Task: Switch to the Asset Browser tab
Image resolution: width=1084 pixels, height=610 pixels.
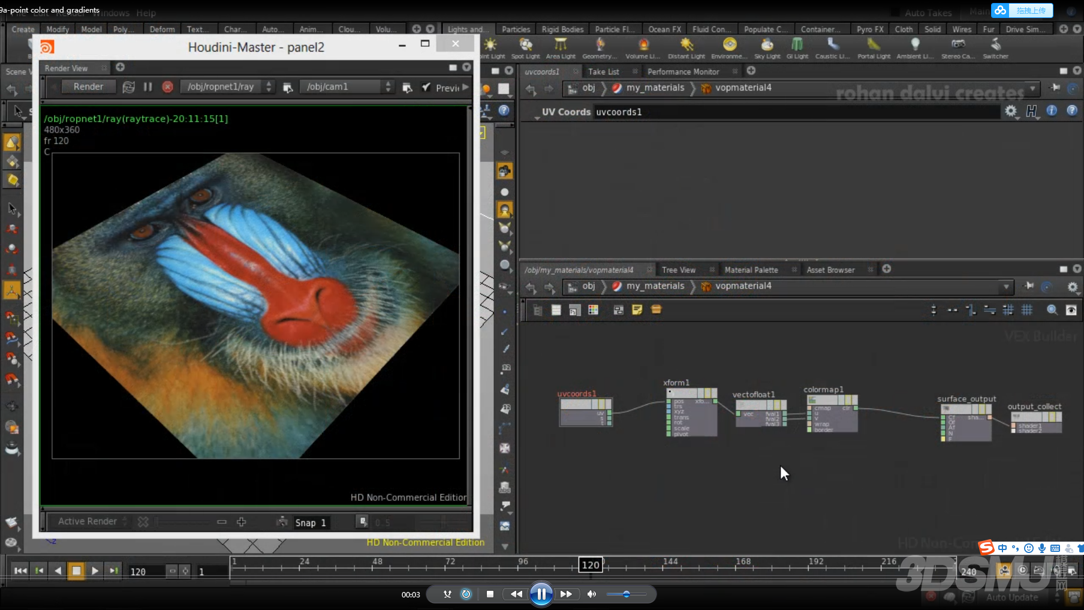Action: (830, 270)
